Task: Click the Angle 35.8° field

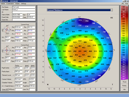Action: coord(32,83)
